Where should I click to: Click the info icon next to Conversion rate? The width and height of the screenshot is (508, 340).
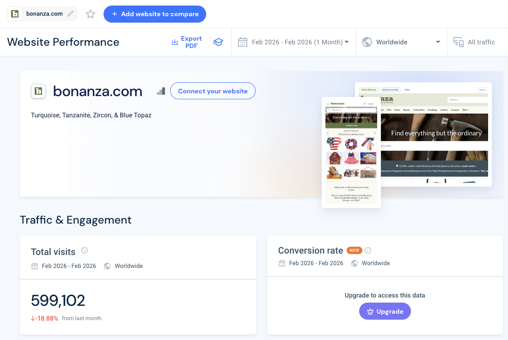pyautogui.click(x=367, y=250)
